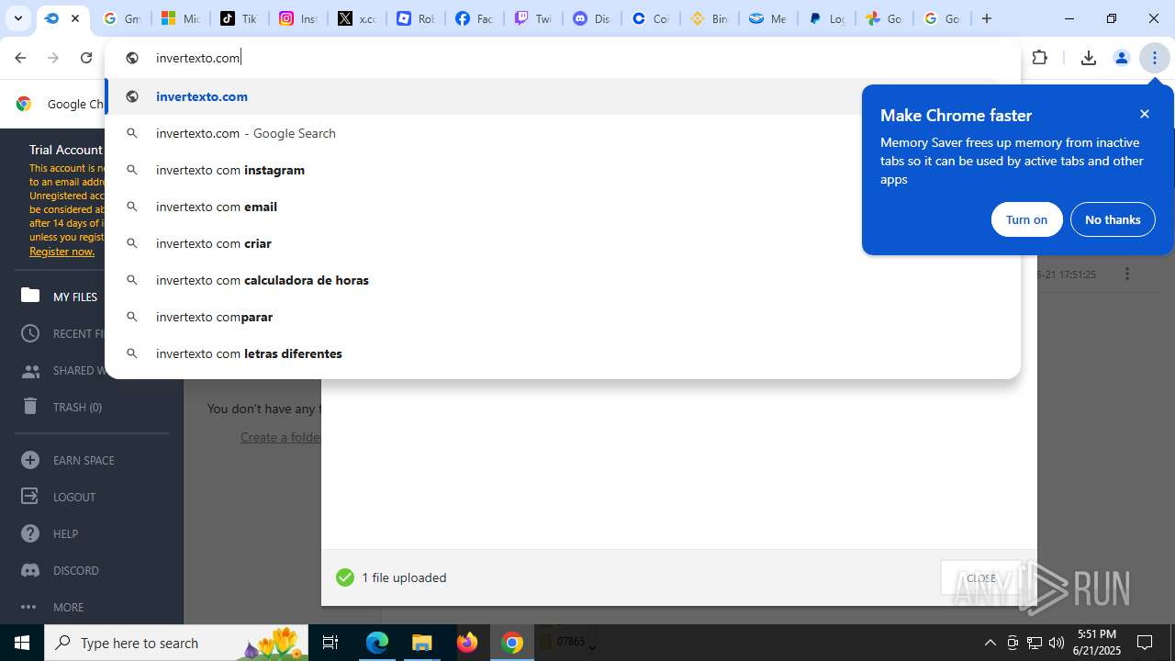Open the tab search dropdown arrow
The height and width of the screenshot is (661, 1175).
click(17, 18)
